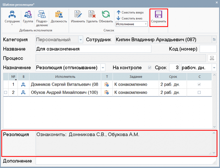Click К ознакомлению task in row 1
The height and width of the screenshot is (168, 220).
tap(131, 85)
